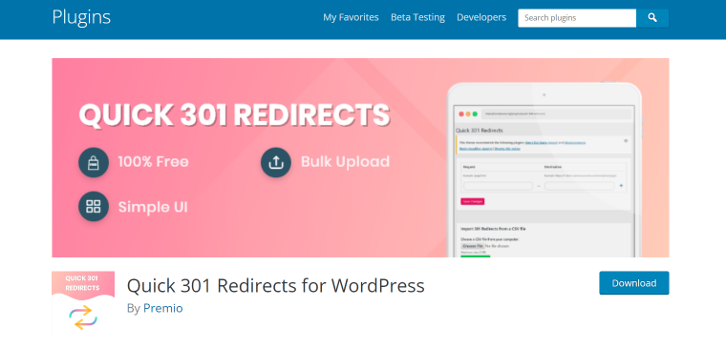726x348 pixels.
Task: Click the Quick 301 Redirects plugin thumbnail icon
Action: coord(83,302)
